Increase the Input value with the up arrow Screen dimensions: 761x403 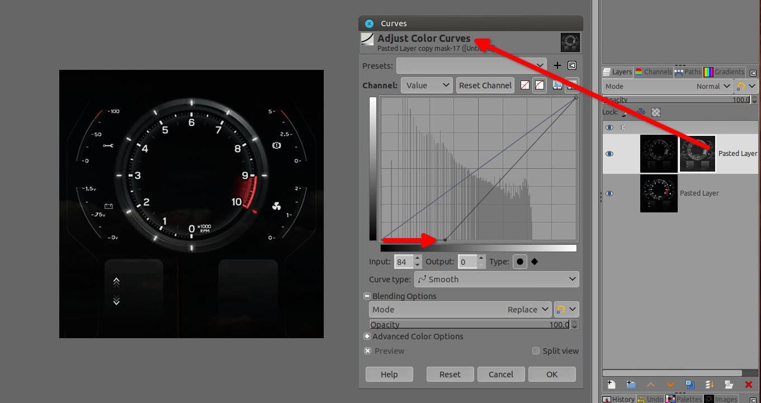click(417, 258)
